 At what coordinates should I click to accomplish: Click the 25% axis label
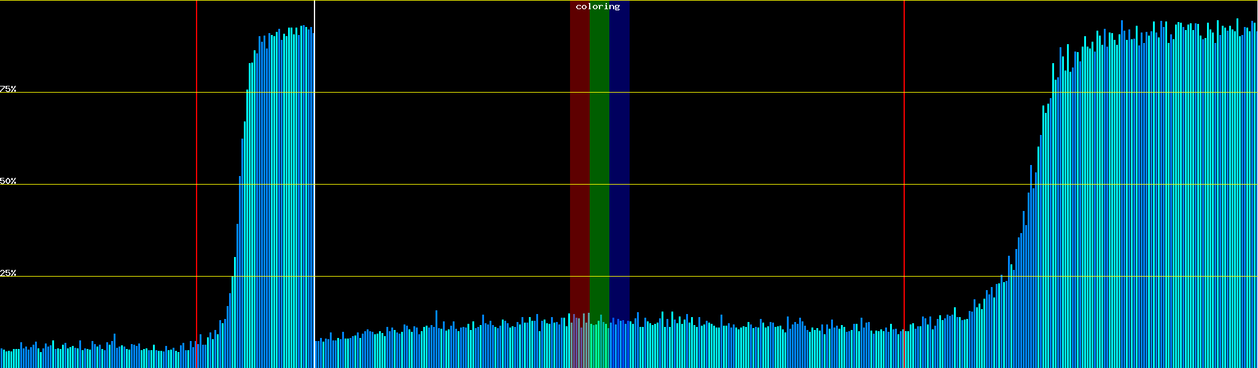tap(8, 273)
